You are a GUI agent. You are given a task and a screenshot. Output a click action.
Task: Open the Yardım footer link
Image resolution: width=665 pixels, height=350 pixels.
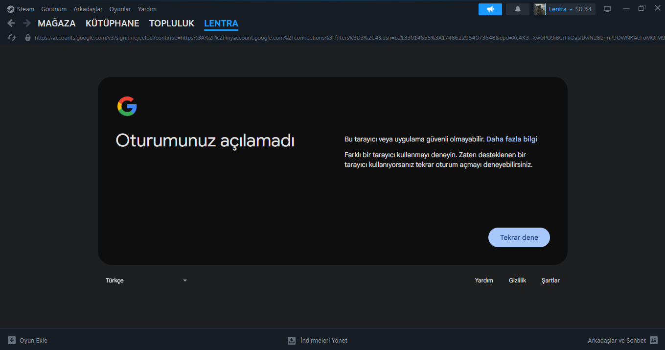pyautogui.click(x=484, y=280)
